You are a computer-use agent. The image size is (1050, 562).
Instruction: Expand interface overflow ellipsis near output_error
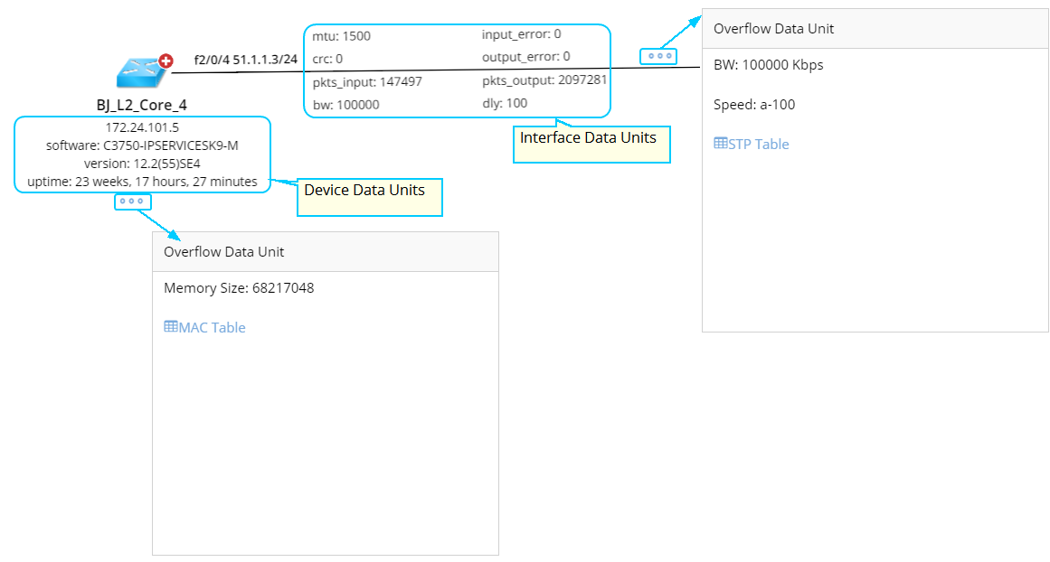(x=658, y=56)
